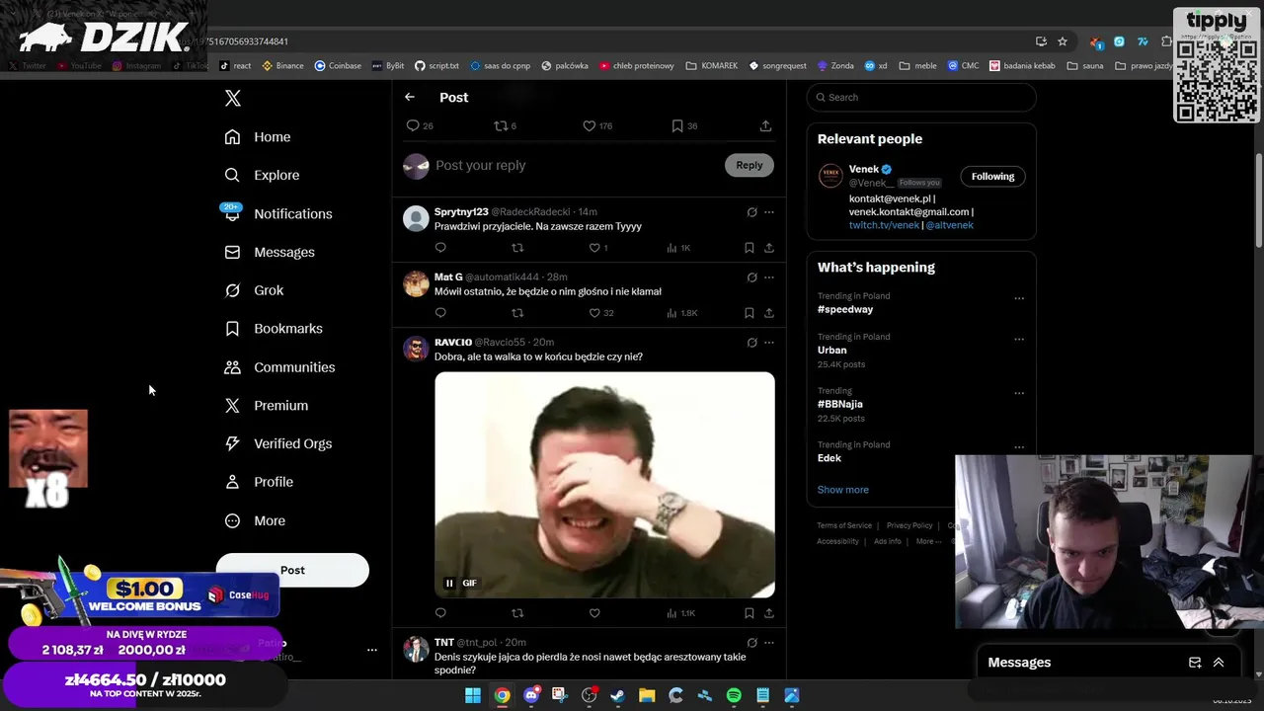The image size is (1264, 711).
Task: Open the twitch.tv/venek link
Action: click(884, 225)
